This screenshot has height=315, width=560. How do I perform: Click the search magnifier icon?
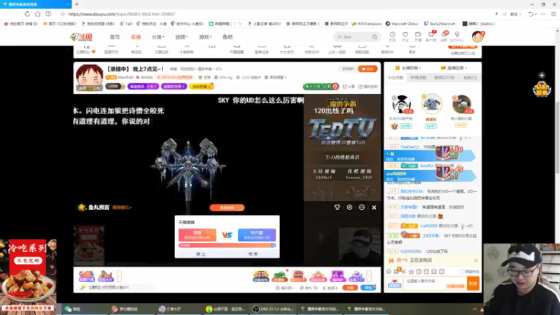pos(374,37)
